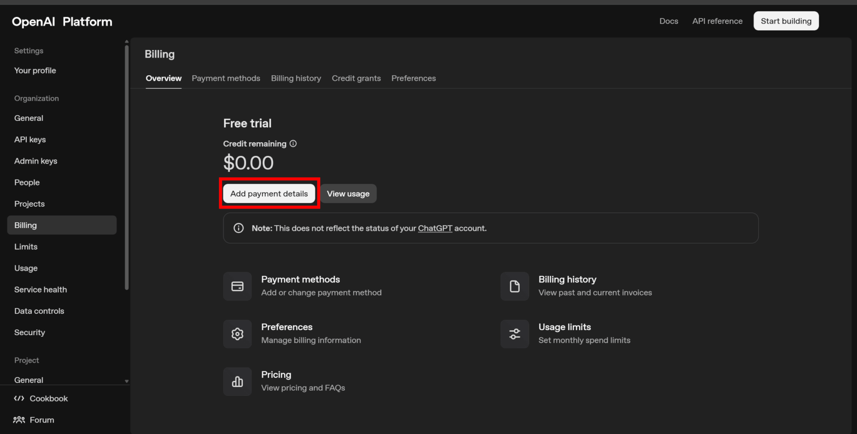This screenshot has height=434, width=857.
Task: Switch to the Payment methods tab
Action: click(226, 78)
